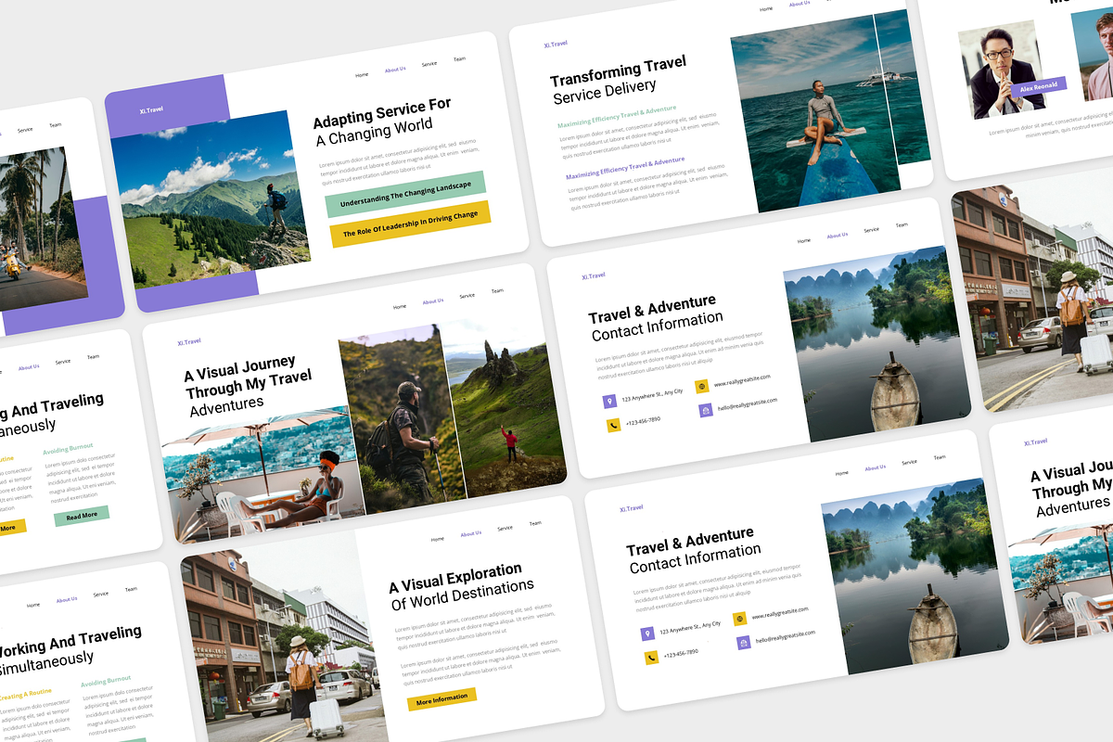The height and width of the screenshot is (742, 1113).
Task: Click the Transforming Travel Service Delivery title
Action: [618, 79]
